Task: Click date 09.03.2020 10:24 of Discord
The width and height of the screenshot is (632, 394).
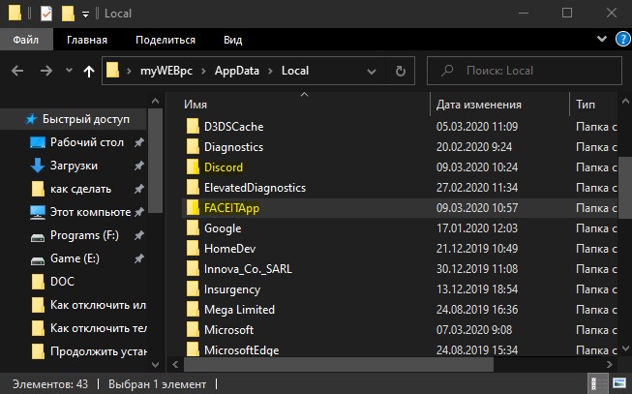Action: pos(477,167)
